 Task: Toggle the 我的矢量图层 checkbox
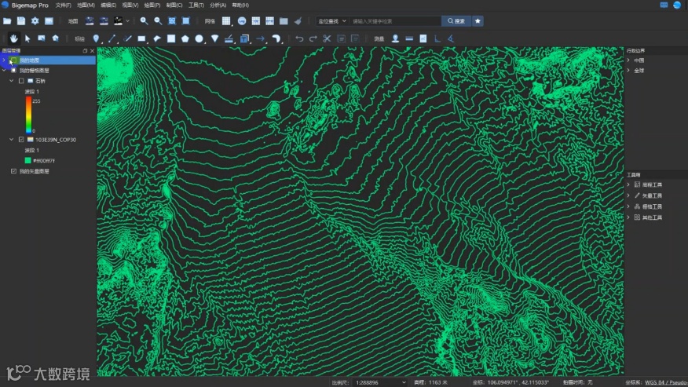tap(13, 170)
